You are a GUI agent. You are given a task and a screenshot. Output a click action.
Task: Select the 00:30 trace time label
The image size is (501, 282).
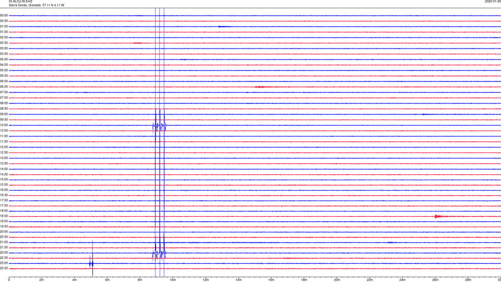tap(4, 21)
